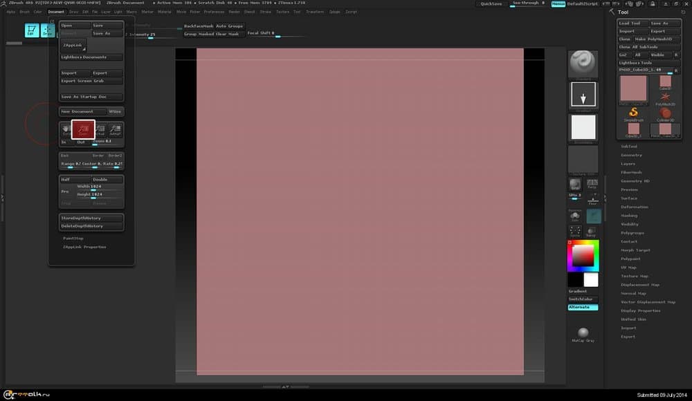
Task: Expand the Polygroups section
Action: [x=632, y=233]
